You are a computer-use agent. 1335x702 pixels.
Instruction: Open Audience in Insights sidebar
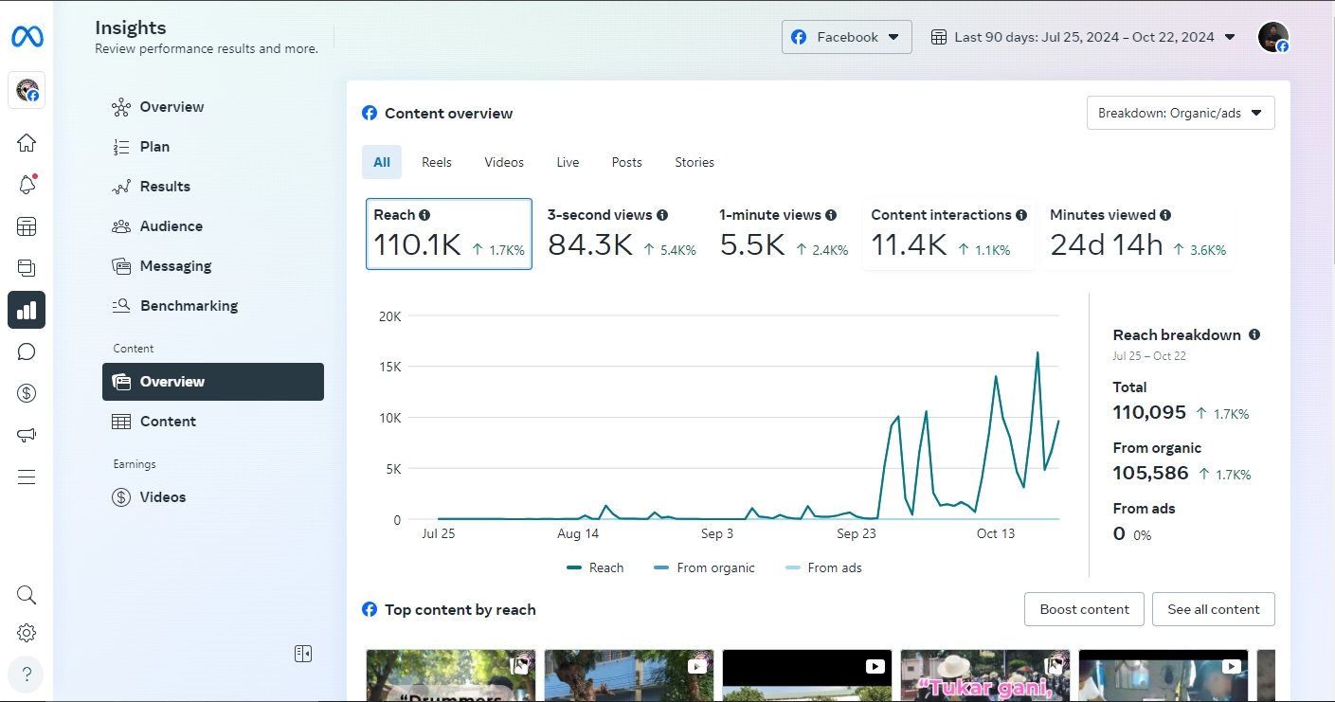213,226
